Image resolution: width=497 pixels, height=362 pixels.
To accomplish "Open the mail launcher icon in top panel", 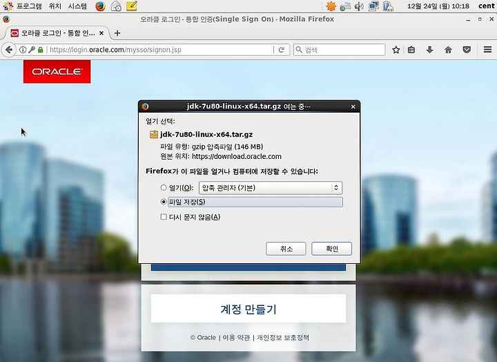I will coord(117,6).
